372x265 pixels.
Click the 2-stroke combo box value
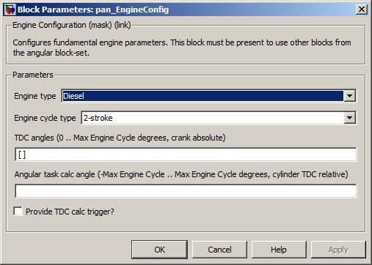point(213,118)
